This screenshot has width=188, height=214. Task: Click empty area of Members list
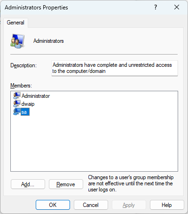[x=94, y=143]
